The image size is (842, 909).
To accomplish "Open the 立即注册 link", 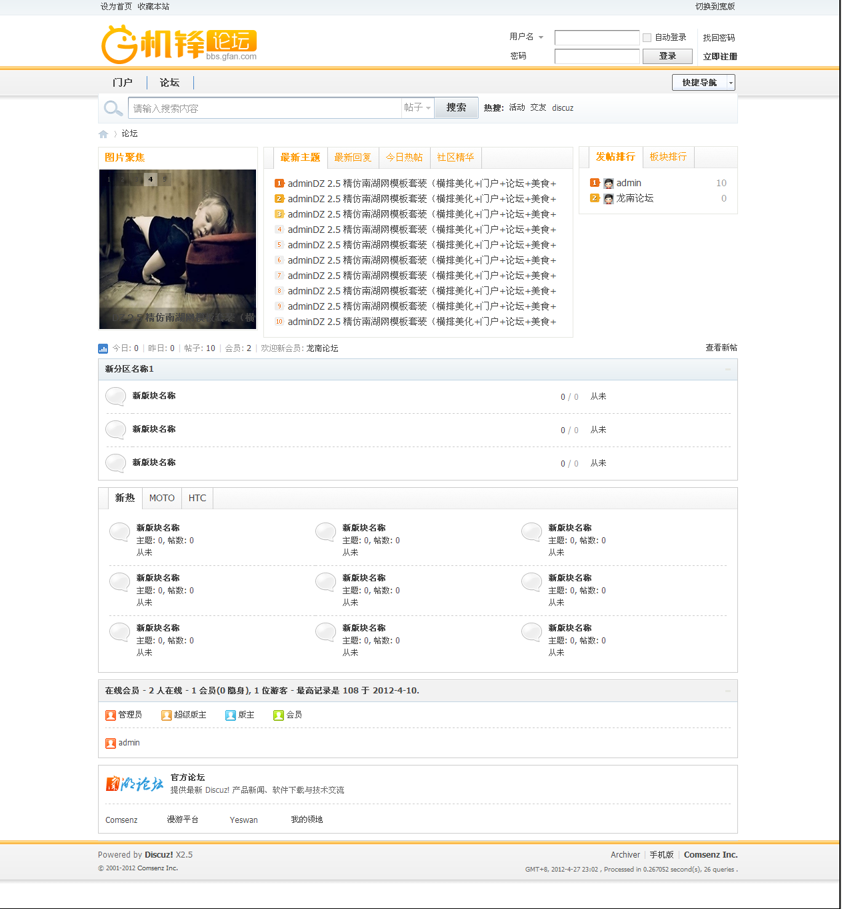I will pyautogui.click(x=719, y=56).
